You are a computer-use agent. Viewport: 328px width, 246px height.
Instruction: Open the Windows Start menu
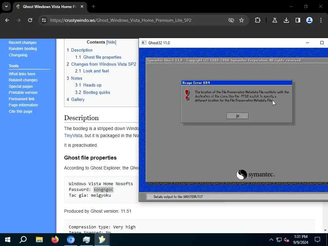(x=8, y=240)
